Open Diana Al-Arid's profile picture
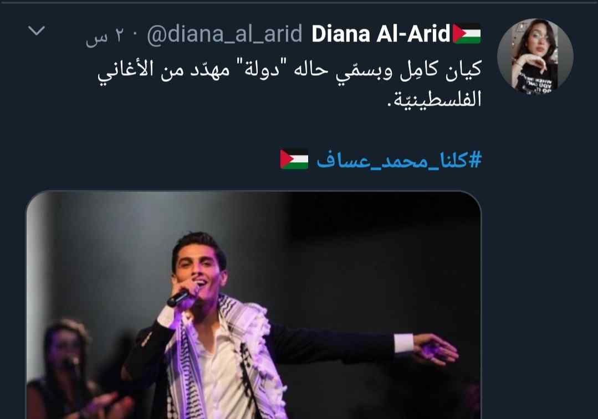Image resolution: width=598 pixels, height=419 pixels. [535, 56]
